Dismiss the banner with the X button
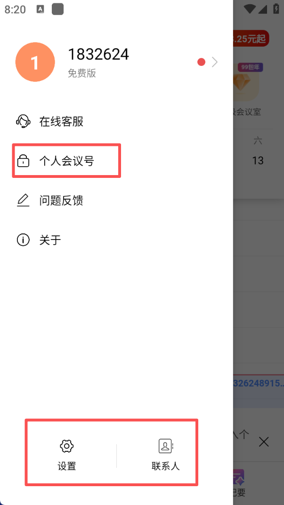The image size is (284, 505). (264, 442)
